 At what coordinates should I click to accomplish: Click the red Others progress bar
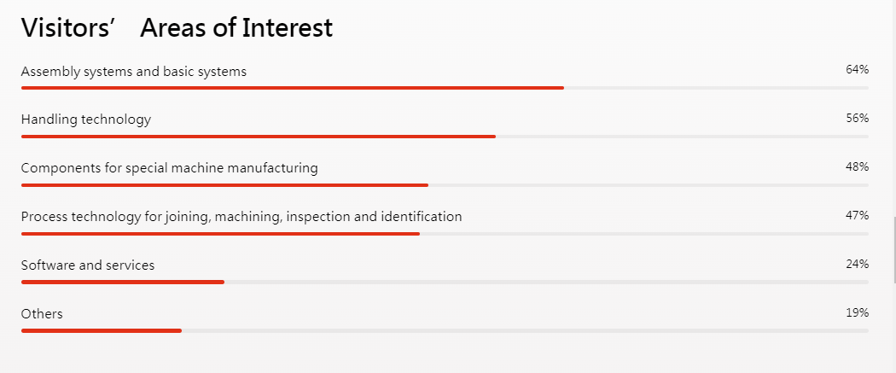coord(102,330)
